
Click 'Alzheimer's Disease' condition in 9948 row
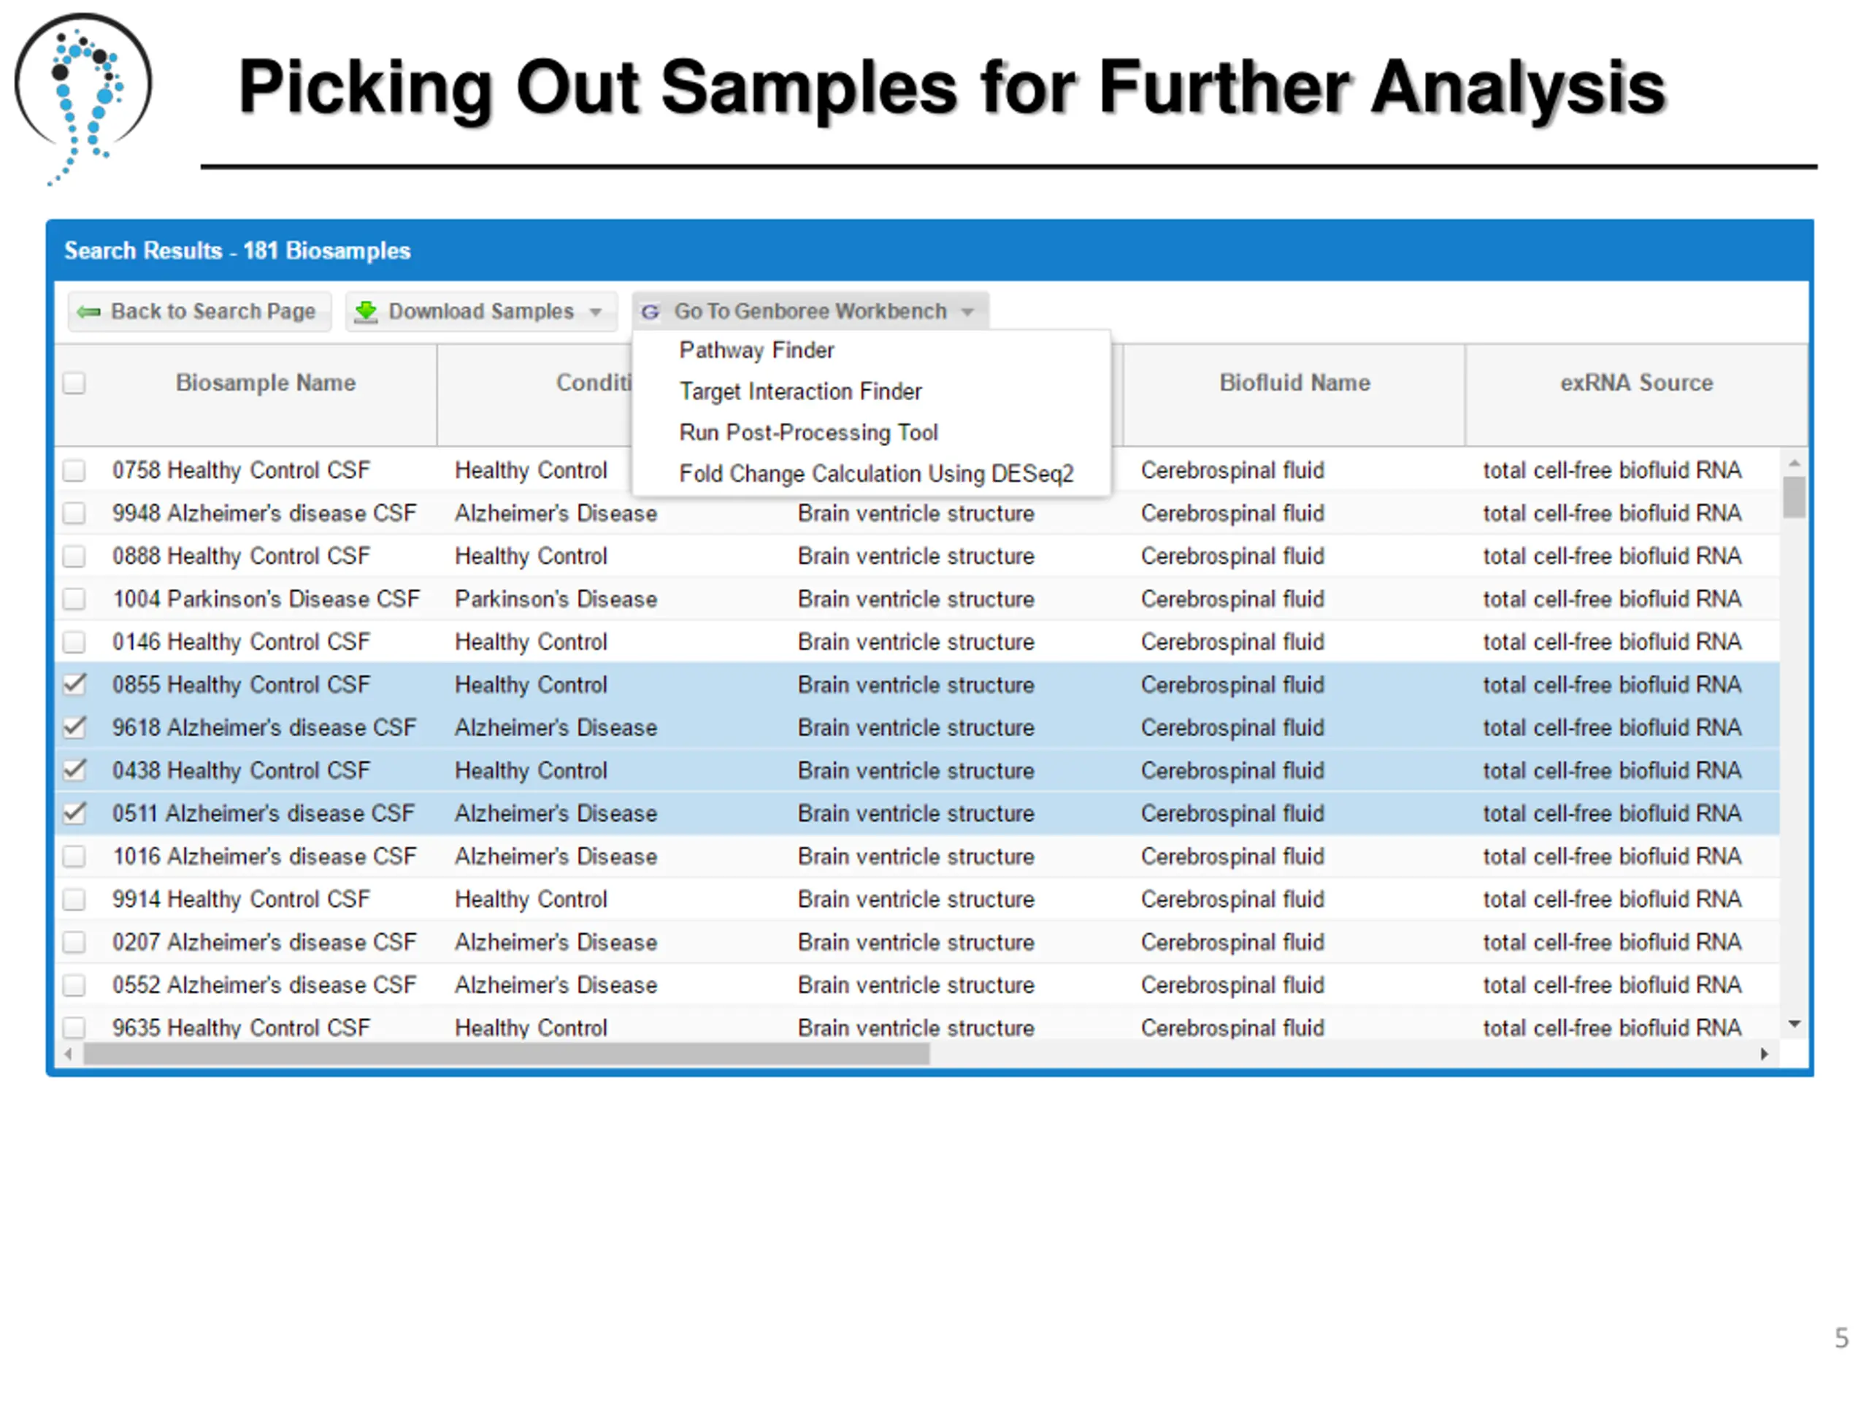point(555,513)
